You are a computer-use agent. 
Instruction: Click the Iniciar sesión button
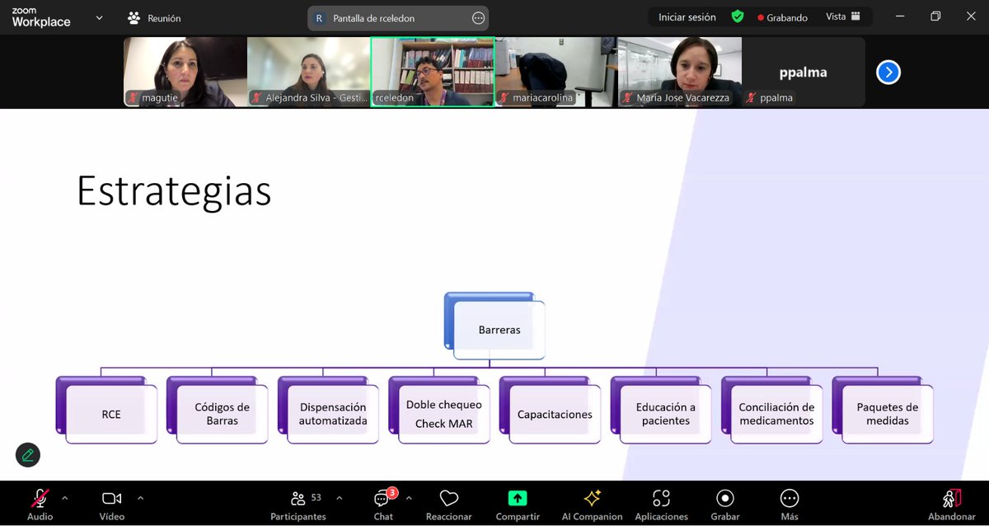tap(687, 17)
